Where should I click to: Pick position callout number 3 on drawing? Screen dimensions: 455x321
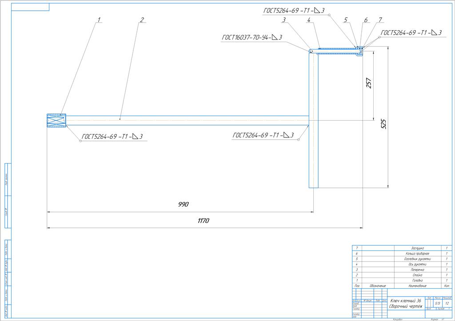click(284, 20)
